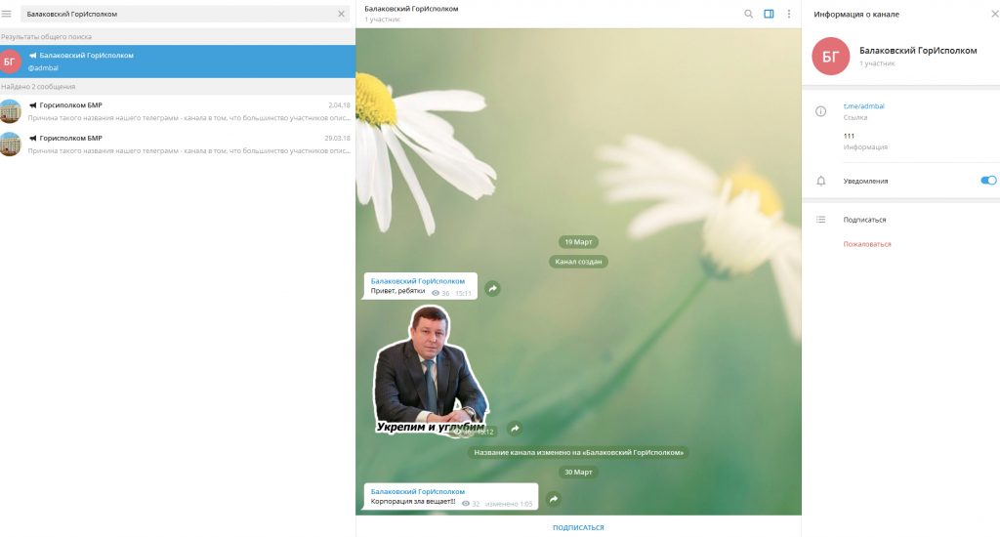The height and width of the screenshot is (537, 1000).
Task: Click Подписаться in the info panel
Action: click(864, 220)
